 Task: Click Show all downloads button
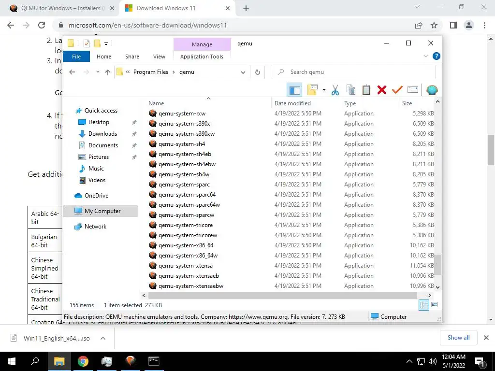tap(458, 338)
